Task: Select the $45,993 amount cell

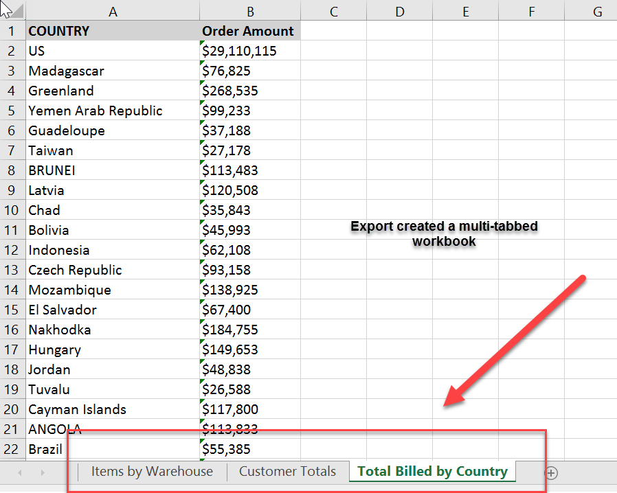Action: coord(250,230)
